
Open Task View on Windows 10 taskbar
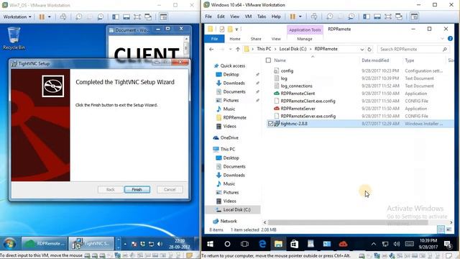[244, 244]
